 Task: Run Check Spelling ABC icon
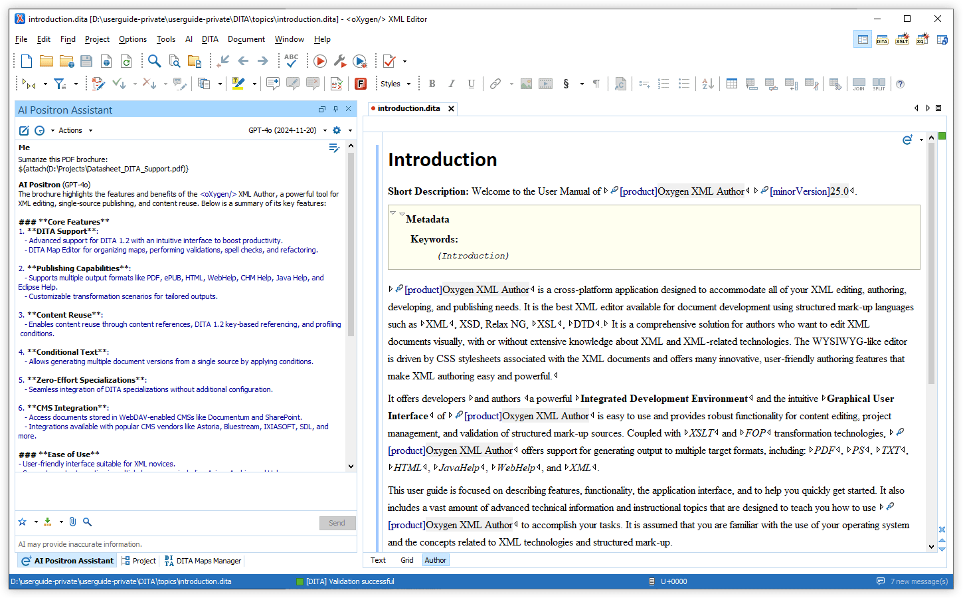click(x=292, y=61)
